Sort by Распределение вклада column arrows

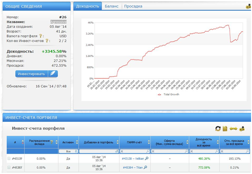[56, 142]
